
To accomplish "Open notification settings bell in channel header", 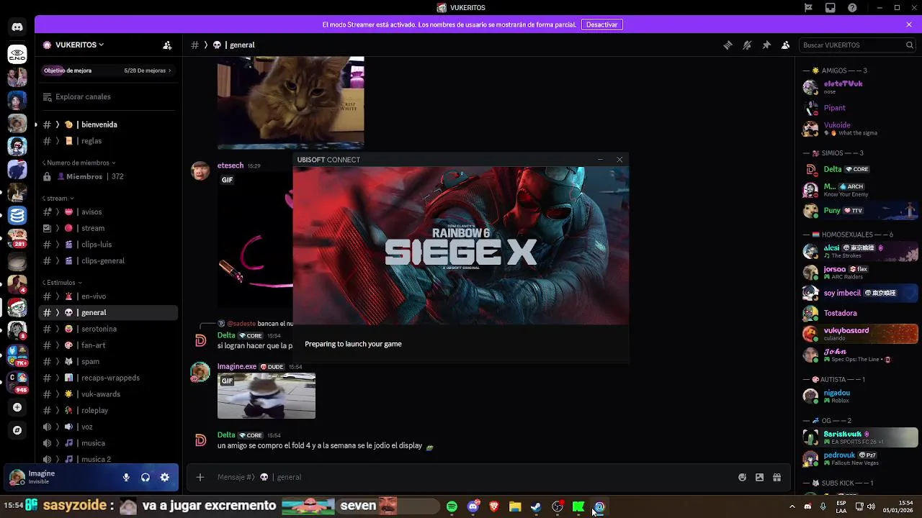I will click(x=747, y=45).
